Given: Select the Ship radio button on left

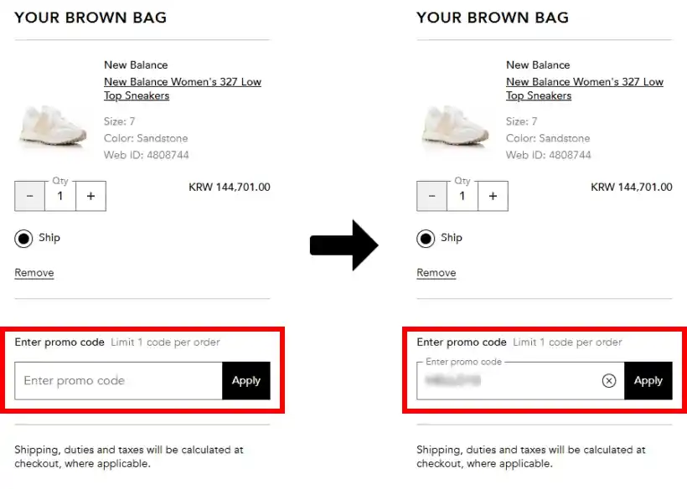Looking at the screenshot, I should [23, 239].
